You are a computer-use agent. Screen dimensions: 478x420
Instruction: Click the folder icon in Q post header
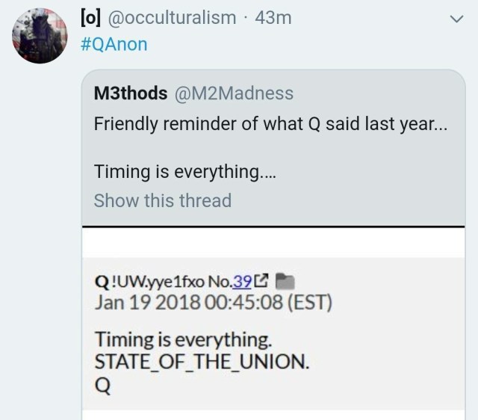coord(286,282)
